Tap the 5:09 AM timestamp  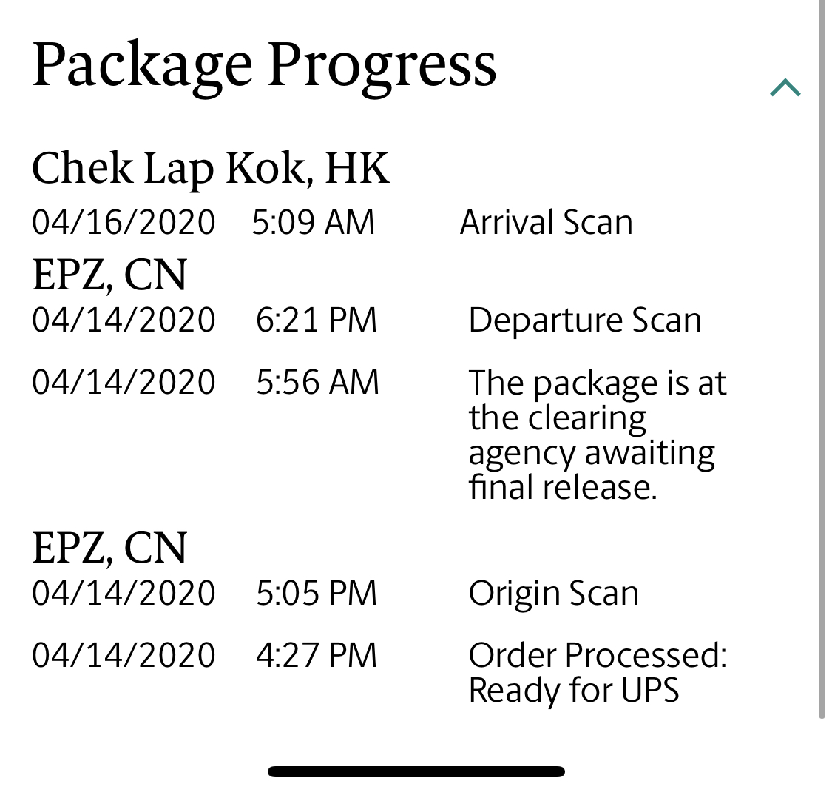pyautogui.click(x=313, y=223)
